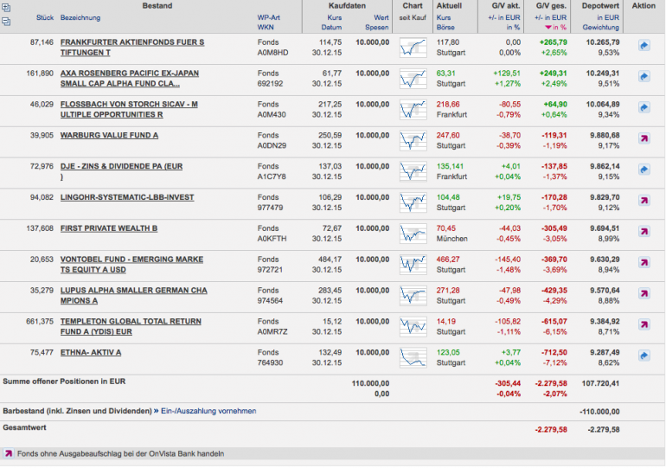Click magenta trade arrow for Templeton Global

[x=644, y=325]
